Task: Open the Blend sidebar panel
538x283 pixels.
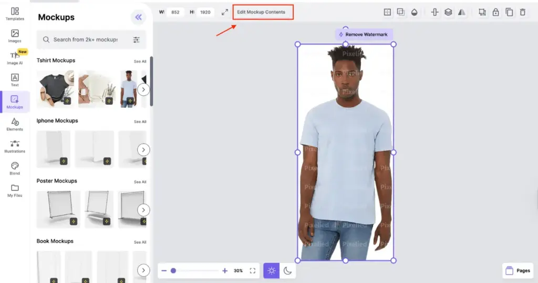Action: (15, 168)
